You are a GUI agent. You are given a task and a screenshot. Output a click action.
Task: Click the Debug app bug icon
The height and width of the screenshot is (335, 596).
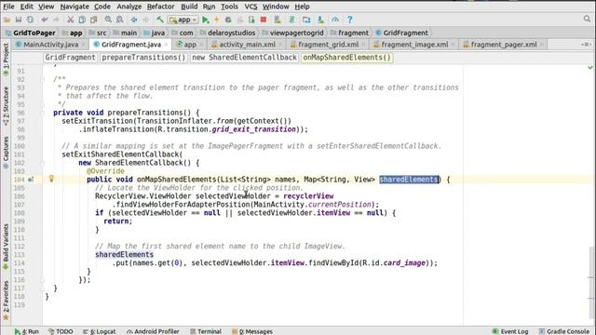pyautogui.click(x=228, y=20)
